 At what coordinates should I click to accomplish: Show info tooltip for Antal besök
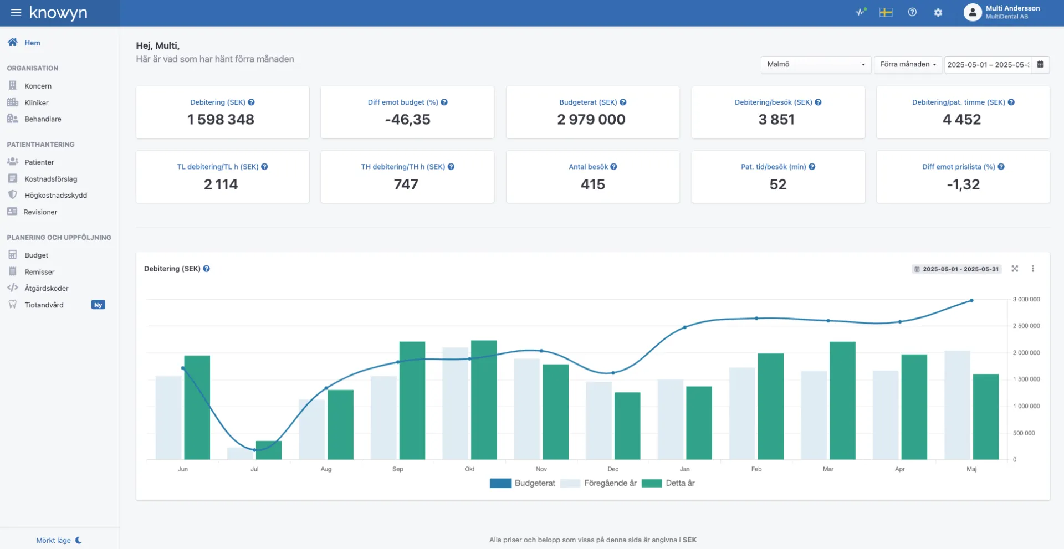[x=613, y=167]
